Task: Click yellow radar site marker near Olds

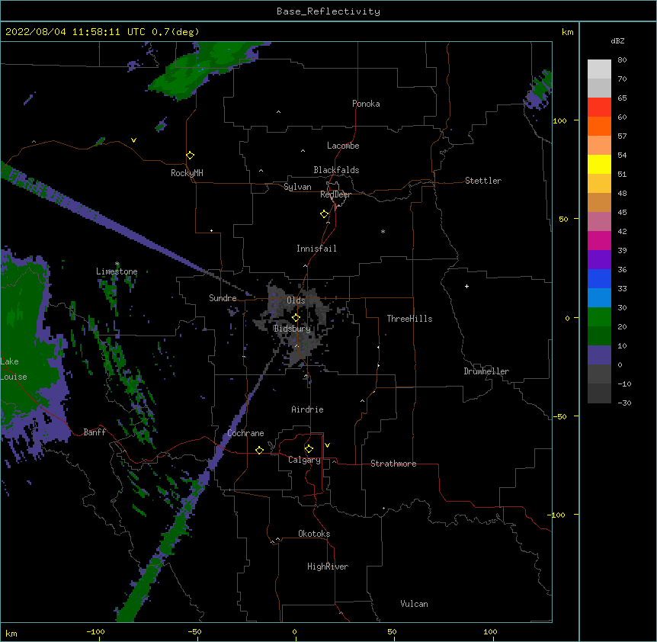Action: (296, 317)
